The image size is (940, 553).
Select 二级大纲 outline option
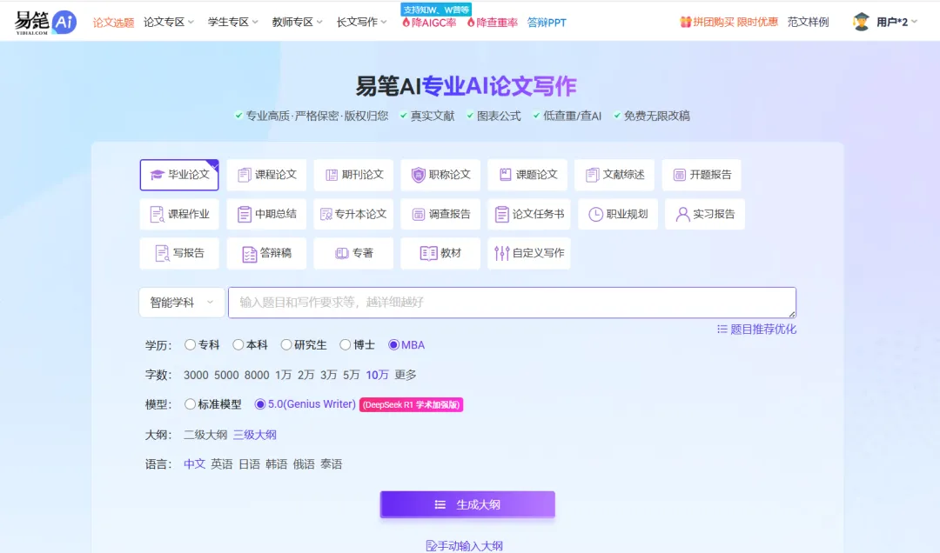tap(205, 435)
